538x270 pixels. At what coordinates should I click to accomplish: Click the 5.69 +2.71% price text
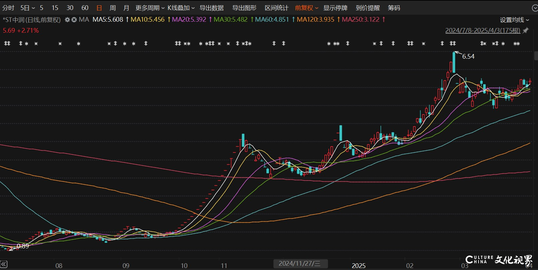21,30
